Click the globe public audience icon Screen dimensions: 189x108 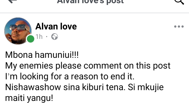55,37
